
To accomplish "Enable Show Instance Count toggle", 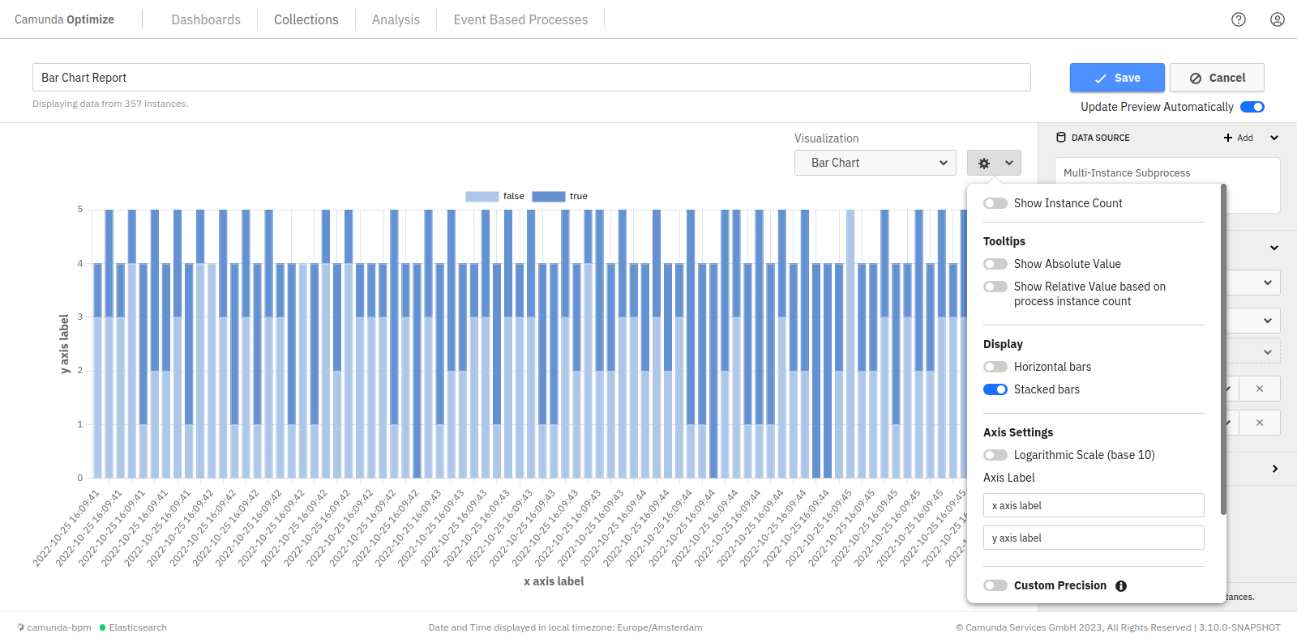I will coord(995,203).
